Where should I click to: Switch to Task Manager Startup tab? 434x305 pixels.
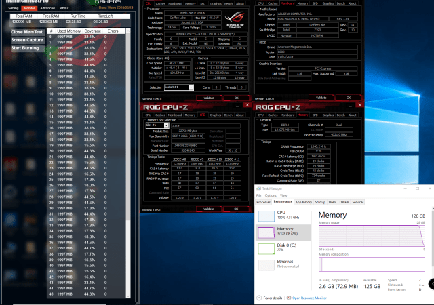click(x=320, y=203)
